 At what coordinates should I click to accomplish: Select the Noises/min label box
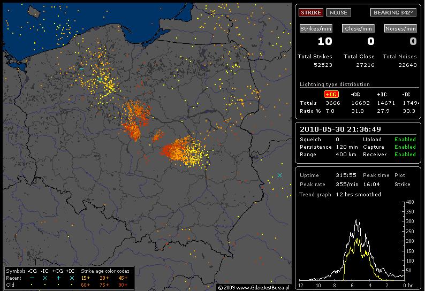(400, 28)
